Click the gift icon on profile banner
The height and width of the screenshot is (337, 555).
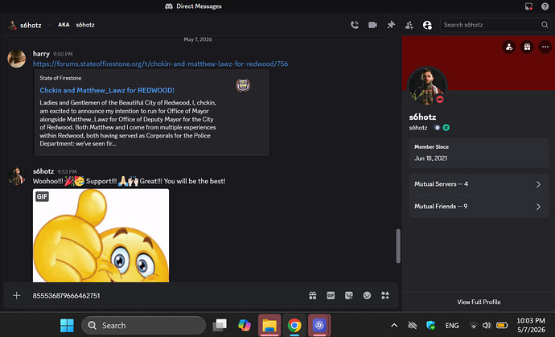(x=527, y=47)
